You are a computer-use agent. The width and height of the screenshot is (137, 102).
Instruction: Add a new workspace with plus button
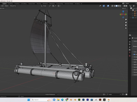point(81,4)
